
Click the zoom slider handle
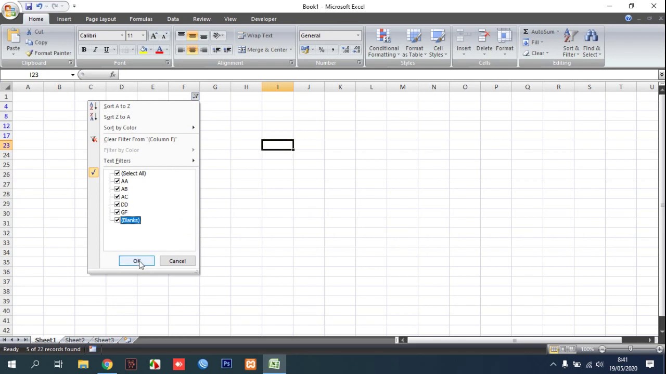point(631,350)
